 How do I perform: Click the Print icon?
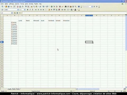pos(20,7)
